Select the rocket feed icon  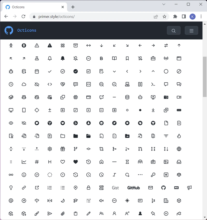[x=114, y=123]
